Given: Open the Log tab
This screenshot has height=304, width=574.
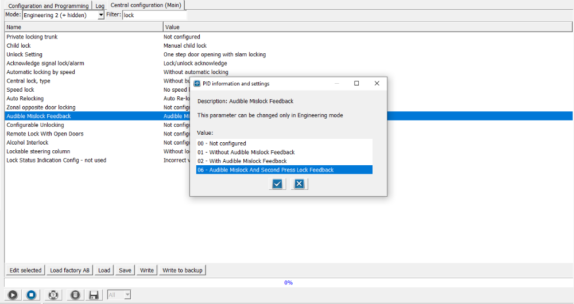Looking at the screenshot, I should (100, 6).
